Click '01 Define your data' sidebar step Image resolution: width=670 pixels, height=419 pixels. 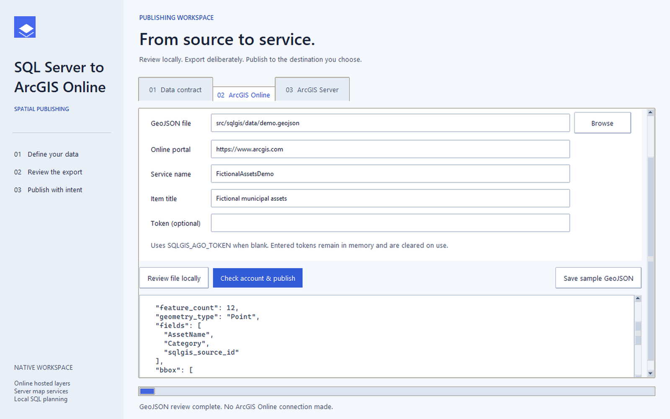coord(46,154)
